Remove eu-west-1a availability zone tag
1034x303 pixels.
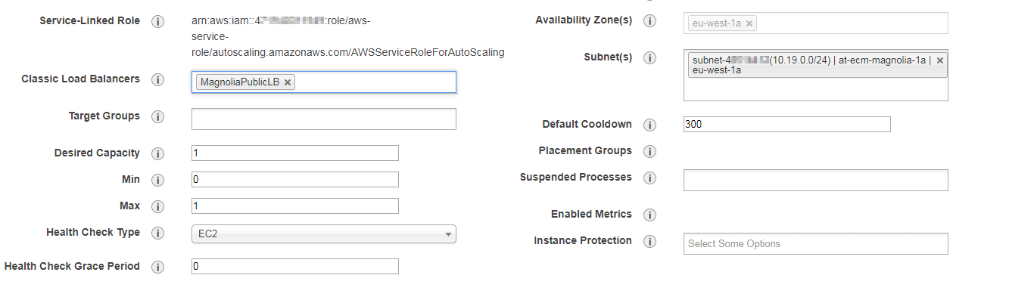(749, 23)
